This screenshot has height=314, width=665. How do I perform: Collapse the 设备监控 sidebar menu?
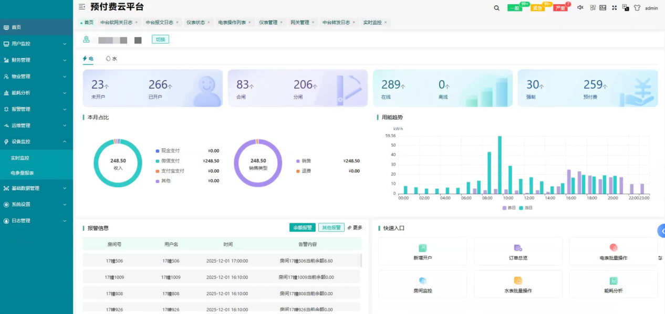(x=36, y=142)
